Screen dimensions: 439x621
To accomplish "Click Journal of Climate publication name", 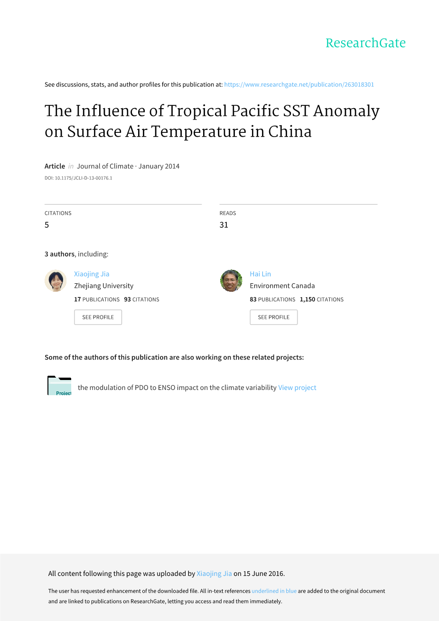I will [x=105, y=166].
